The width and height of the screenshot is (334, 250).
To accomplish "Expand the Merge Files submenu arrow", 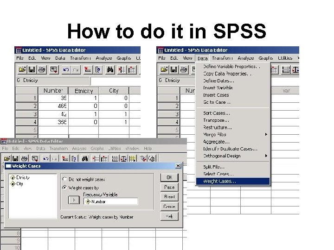I will [x=266, y=134].
